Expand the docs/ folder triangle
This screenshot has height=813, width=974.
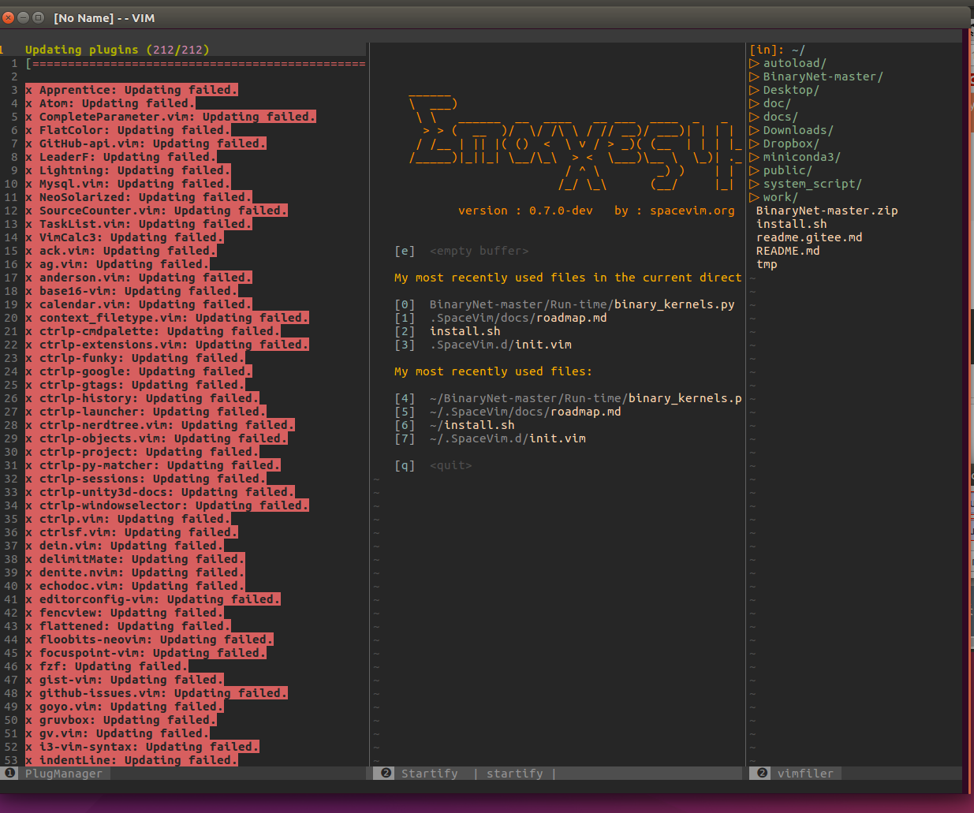click(754, 117)
